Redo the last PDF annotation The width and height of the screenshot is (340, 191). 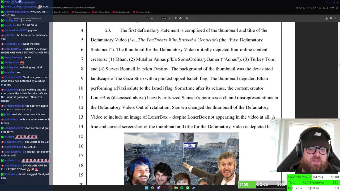coord(198,18)
